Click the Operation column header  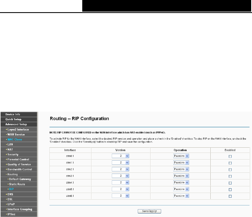(x=180, y=150)
